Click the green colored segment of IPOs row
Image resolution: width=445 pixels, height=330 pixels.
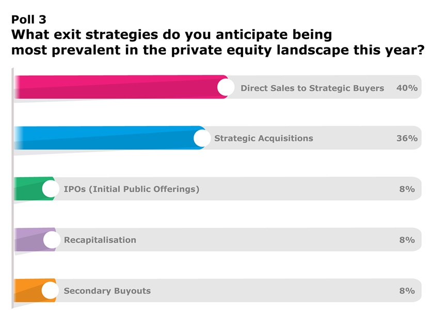tap(28, 188)
